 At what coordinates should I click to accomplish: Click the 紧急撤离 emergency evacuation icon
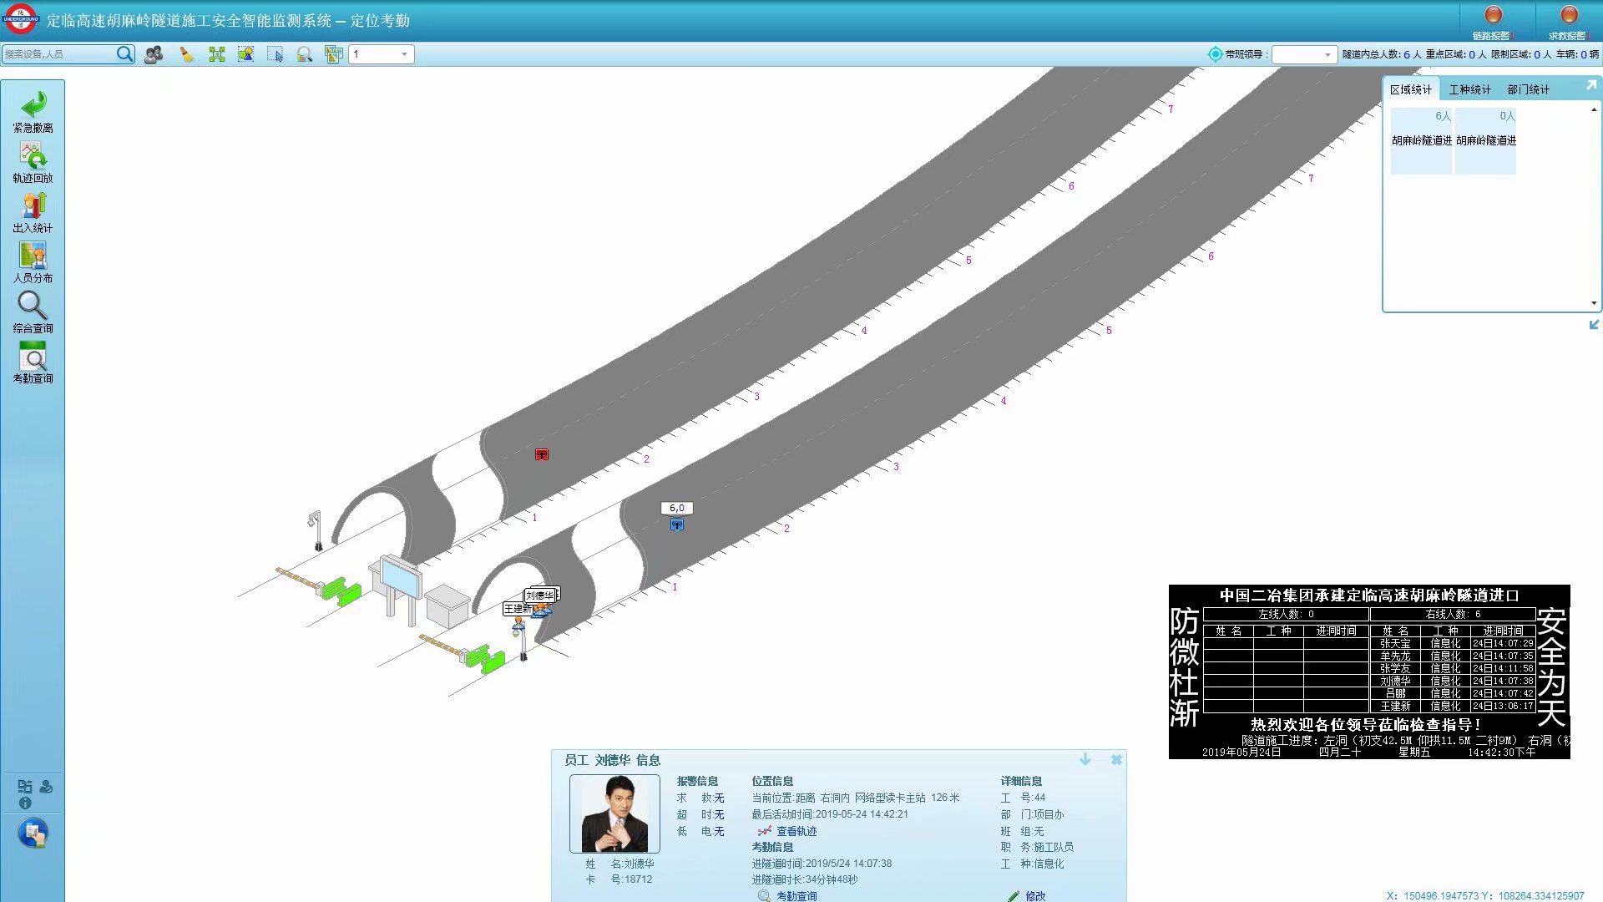tap(33, 107)
